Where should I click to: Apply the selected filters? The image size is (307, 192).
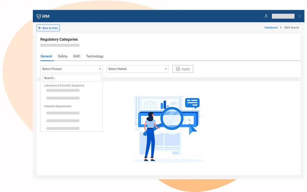click(x=183, y=69)
